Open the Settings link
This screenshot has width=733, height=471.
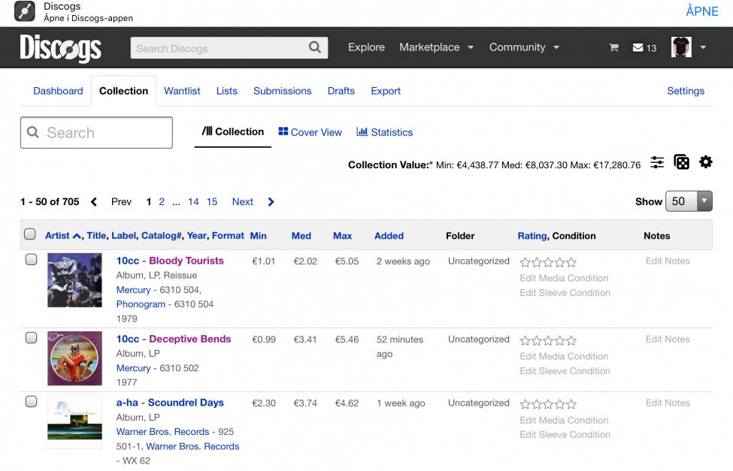(x=686, y=91)
